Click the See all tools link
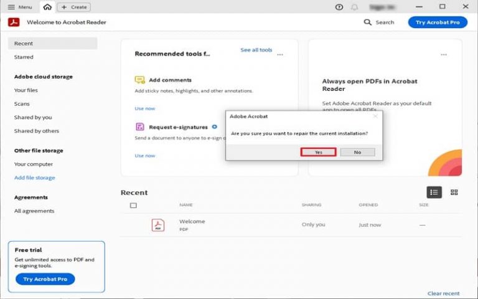The image size is (478, 299). coord(256,50)
